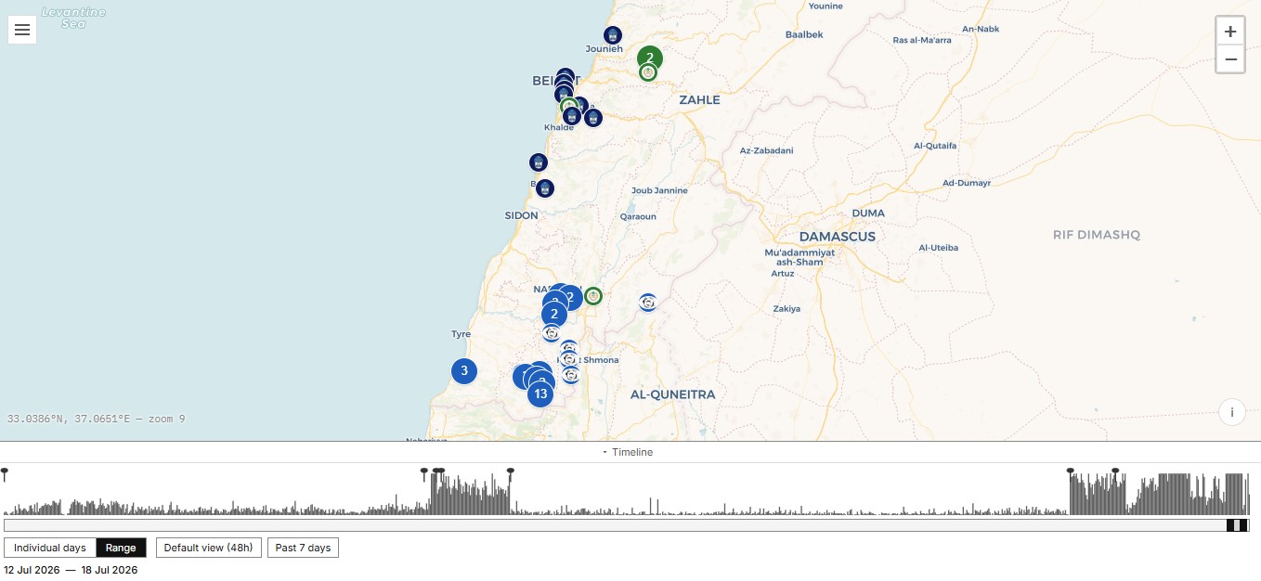Open the green ring marker below the green 2 cluster

click(648, 72)
